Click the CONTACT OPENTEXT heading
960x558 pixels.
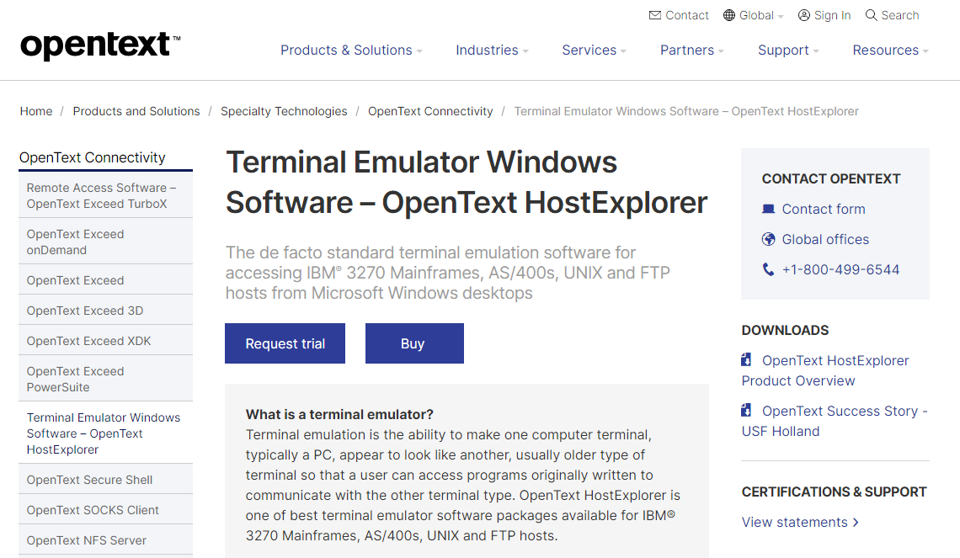(x=831, y=178)
